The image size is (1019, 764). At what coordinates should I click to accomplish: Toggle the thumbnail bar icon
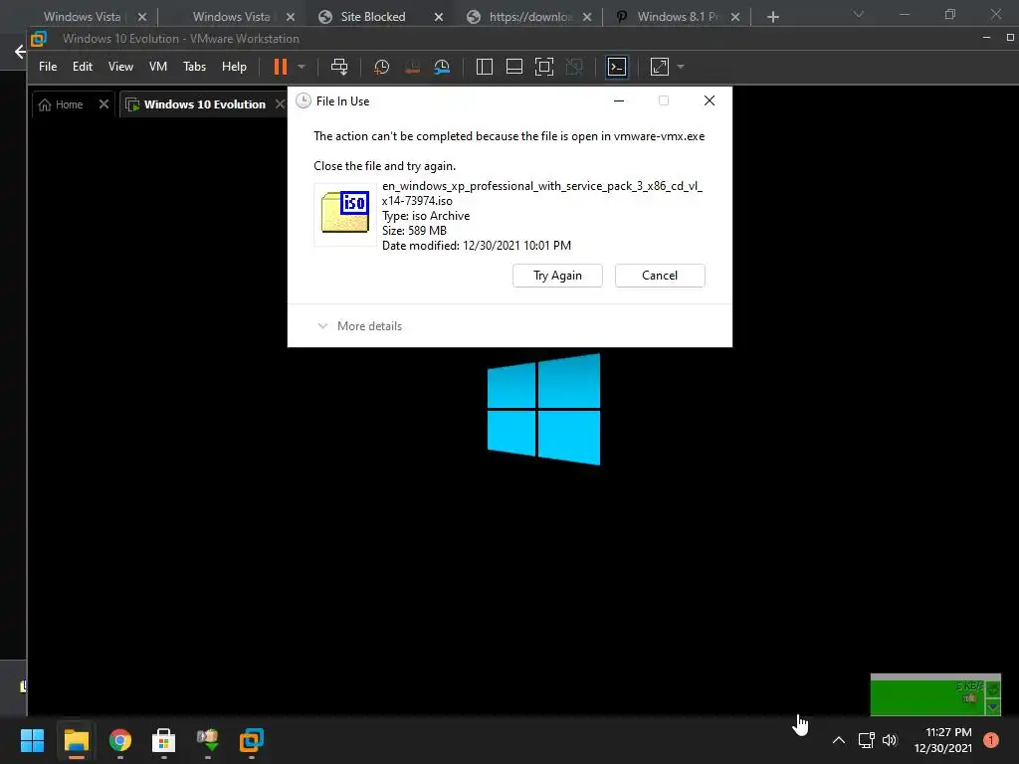(514, 67)
